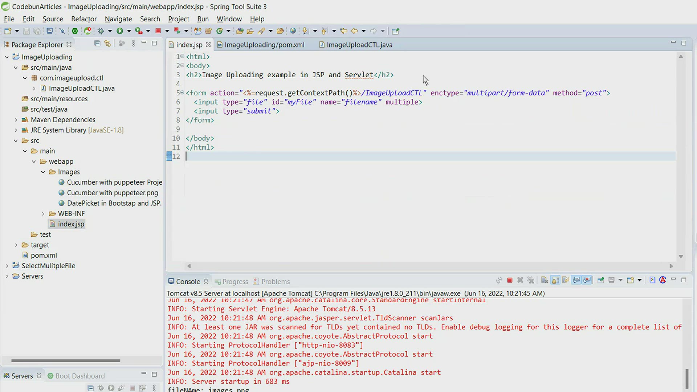Click the Package Explorer horizontal scrollbar
Screen dimensions: 697x392
click(x=66, y=361)
